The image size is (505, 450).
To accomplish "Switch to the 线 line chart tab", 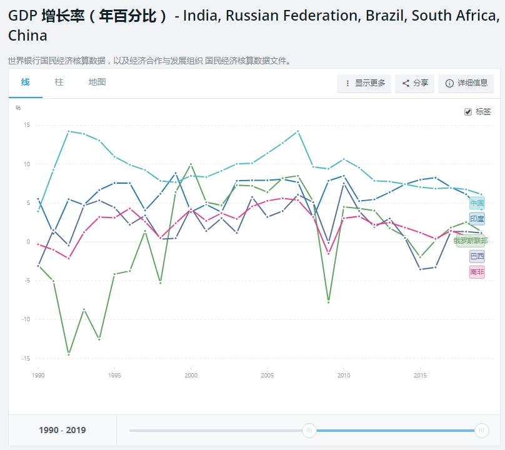I will coord(25,82).
